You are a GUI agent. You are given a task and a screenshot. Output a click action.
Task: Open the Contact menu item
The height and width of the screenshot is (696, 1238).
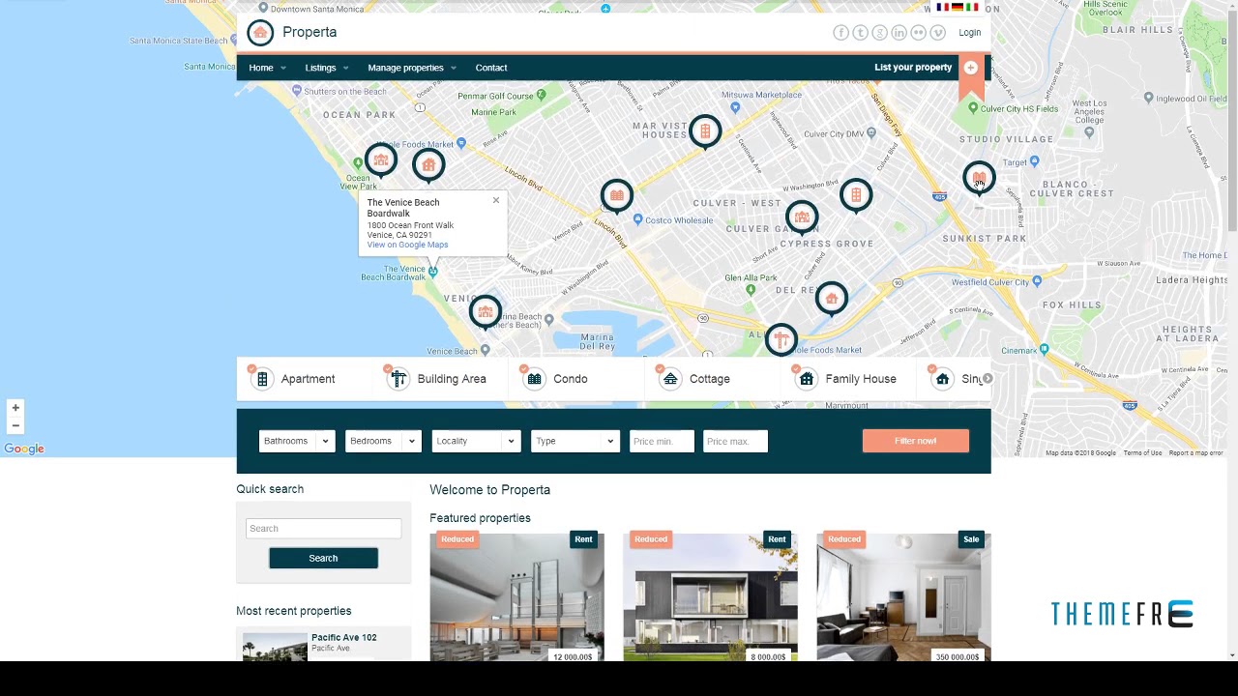point(491,68)
